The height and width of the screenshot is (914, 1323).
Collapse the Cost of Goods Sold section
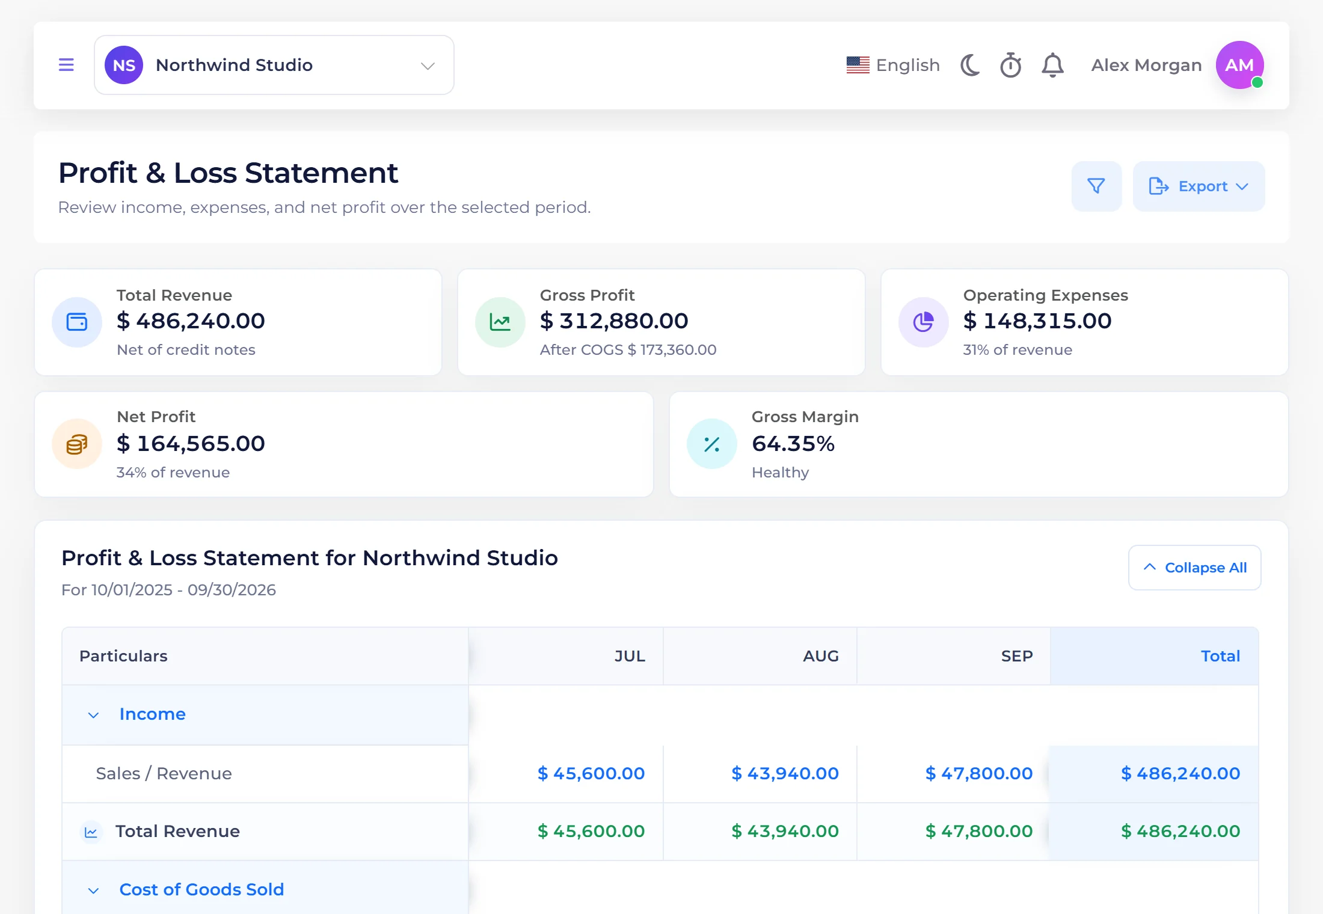pyautogui.click(x=93, y=891)
